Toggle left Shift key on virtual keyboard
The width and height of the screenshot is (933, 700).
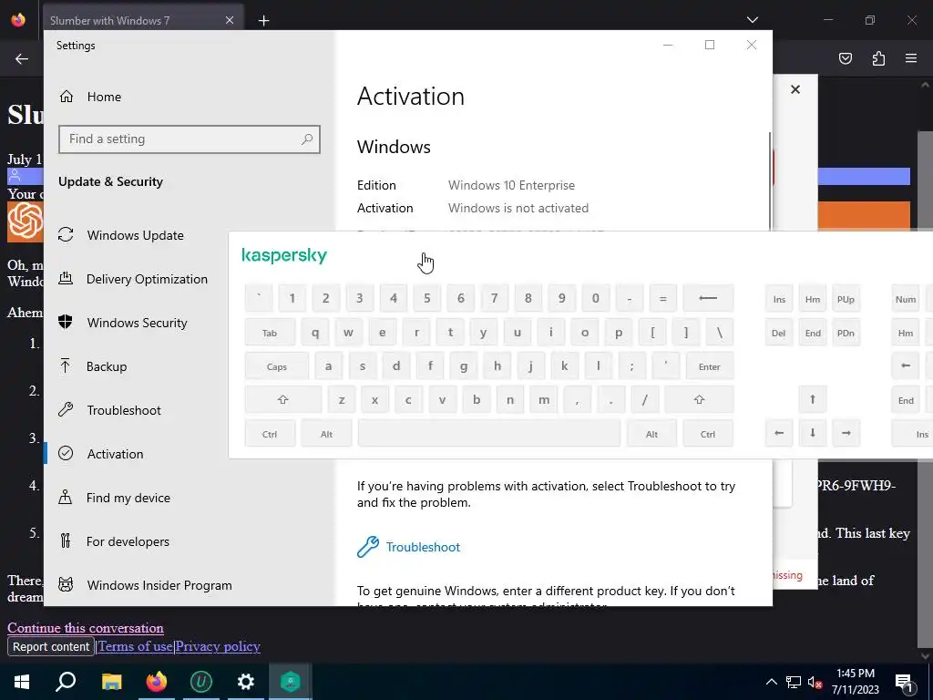283,400
